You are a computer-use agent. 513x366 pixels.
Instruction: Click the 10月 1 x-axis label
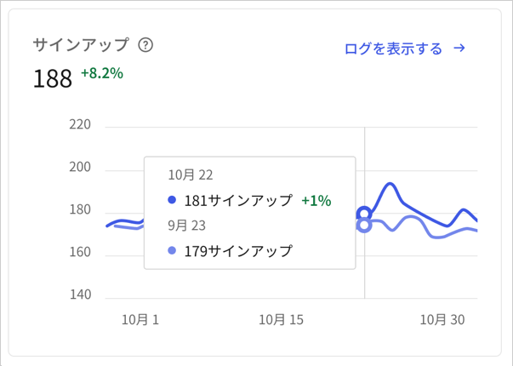pyautogui.click(x=140, y=319)
